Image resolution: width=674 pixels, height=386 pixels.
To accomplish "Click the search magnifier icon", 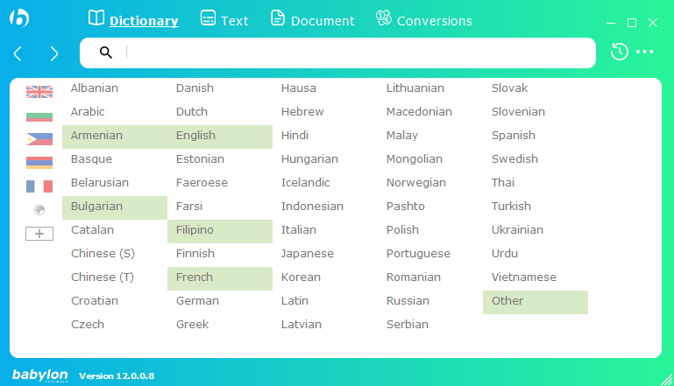I will (x=106, y=53).
